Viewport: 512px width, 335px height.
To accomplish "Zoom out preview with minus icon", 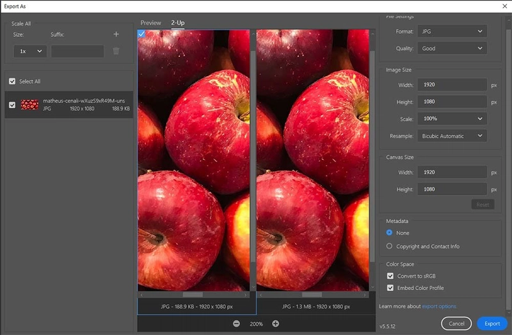I will pyautogui.click(x=236, y=323).
